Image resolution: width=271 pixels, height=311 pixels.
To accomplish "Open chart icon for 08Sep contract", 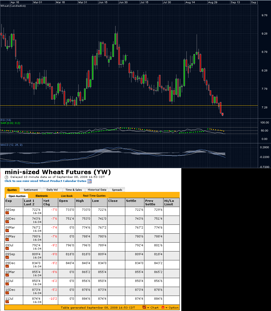I will (x=7, y=213).
